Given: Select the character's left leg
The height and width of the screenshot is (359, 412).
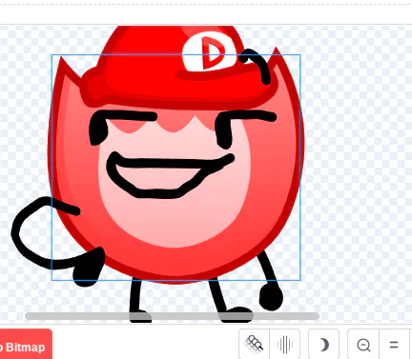Looking at the screenshot, I should [138, 300].
